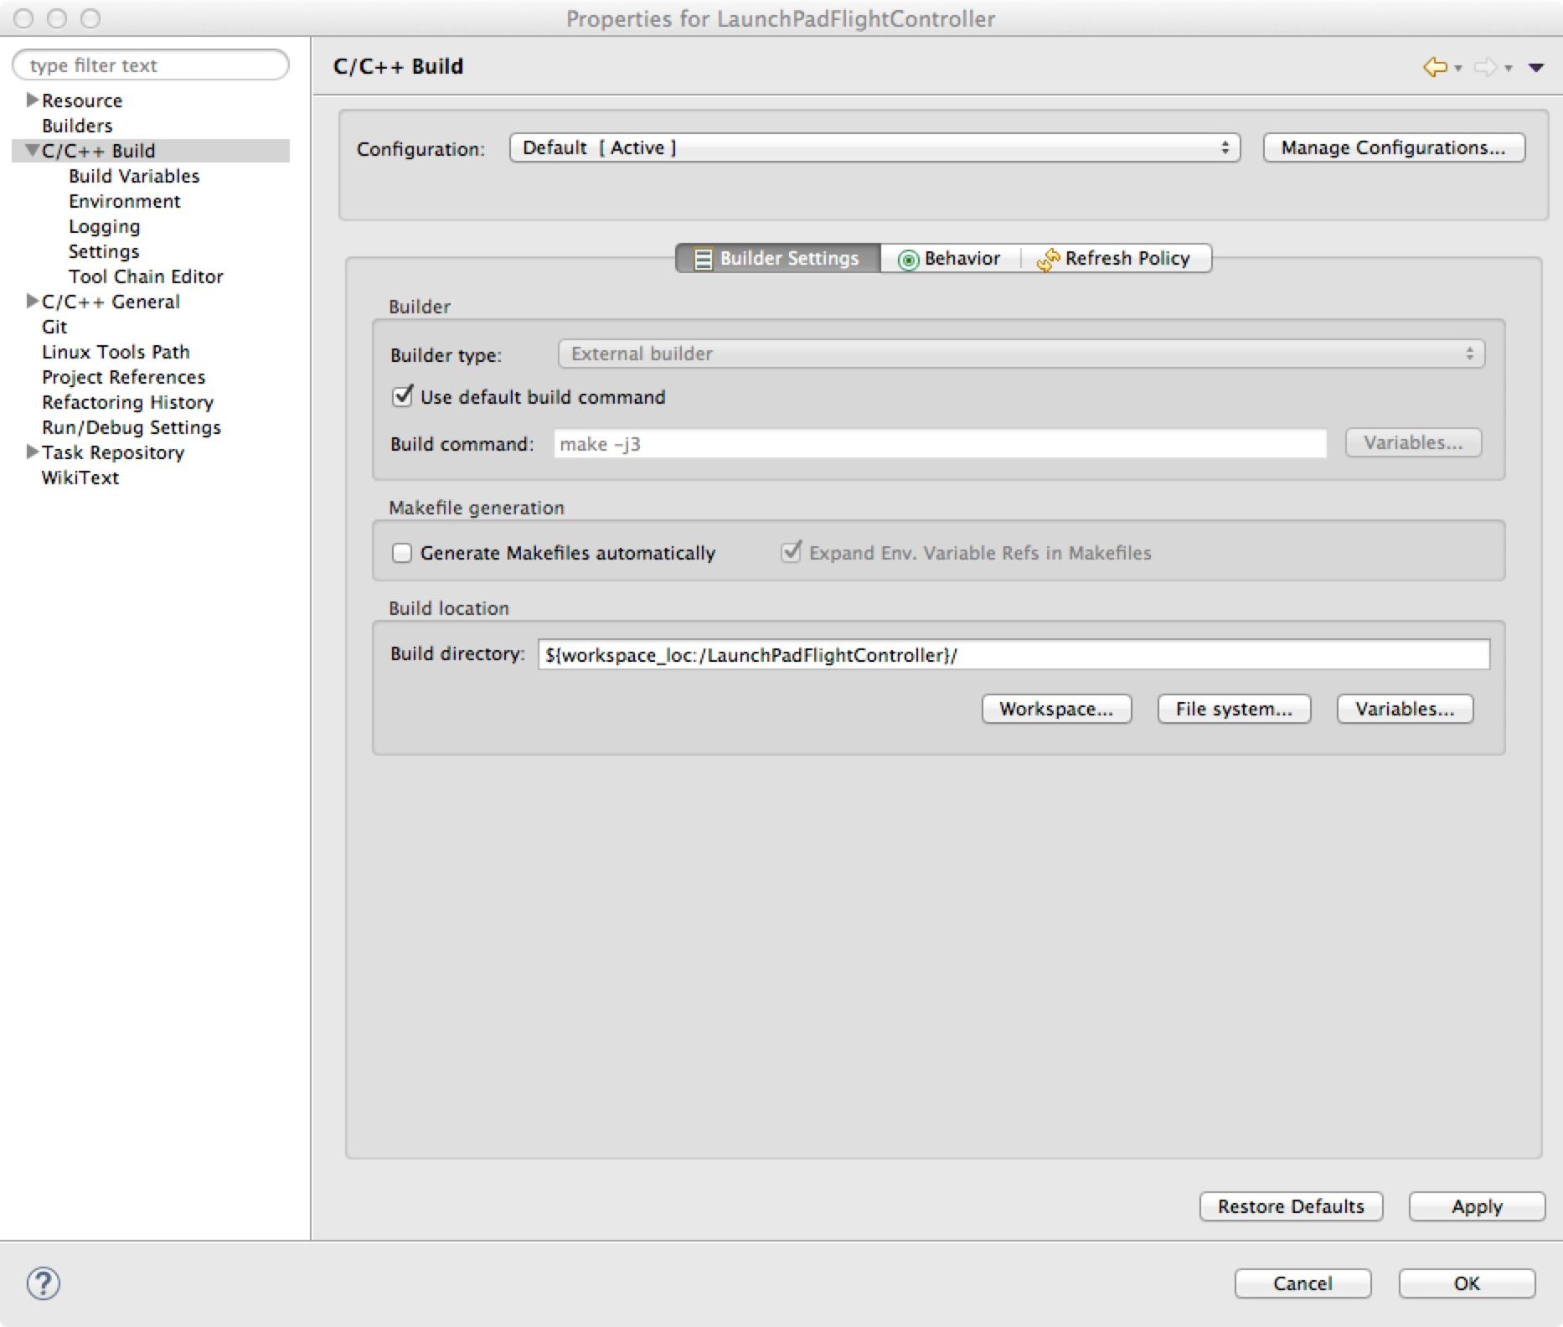The image size is (1563, 1327).
Task: Select Build Variables in the tree
Action: point(134,176)
